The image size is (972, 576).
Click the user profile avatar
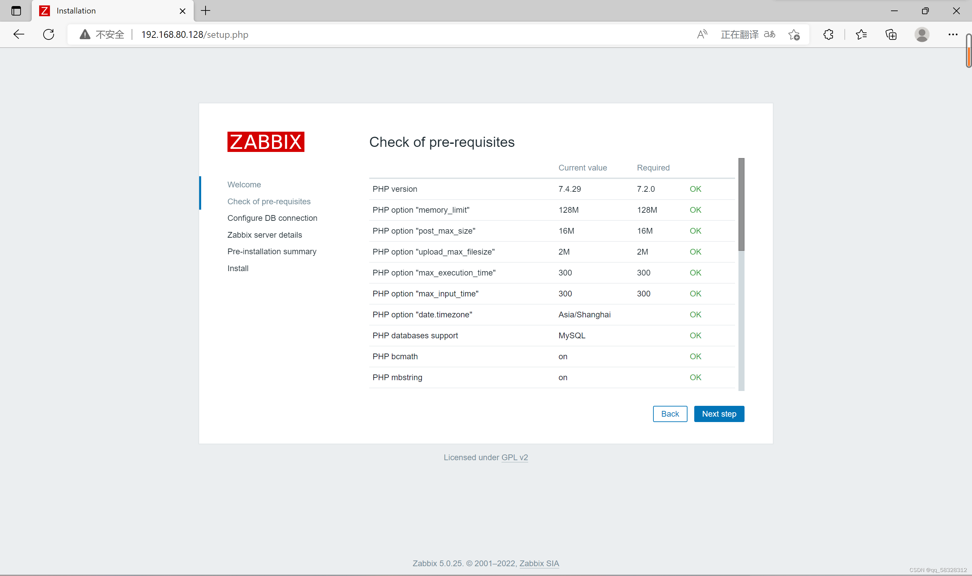point(922,34)
